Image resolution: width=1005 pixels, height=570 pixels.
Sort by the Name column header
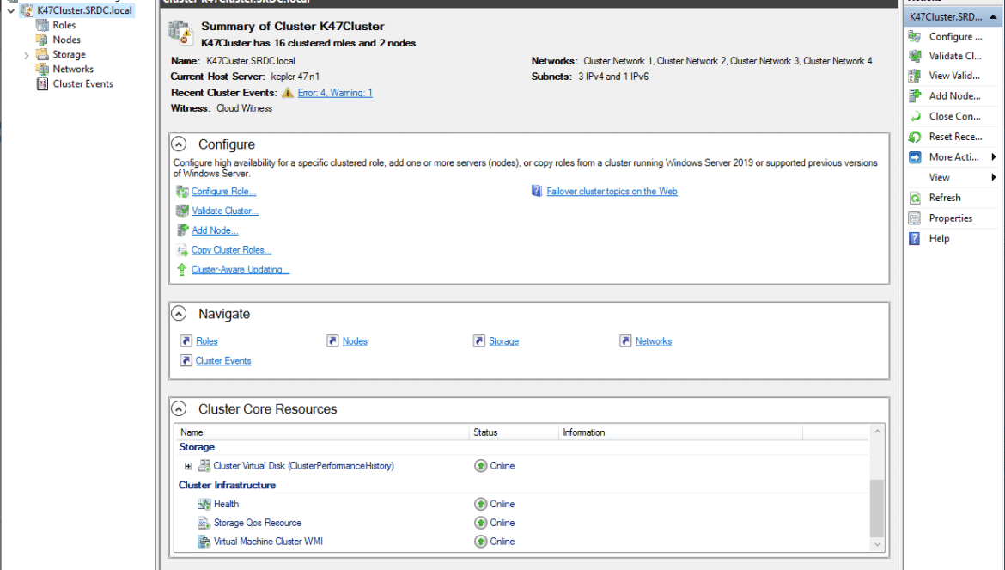(322, 432)
